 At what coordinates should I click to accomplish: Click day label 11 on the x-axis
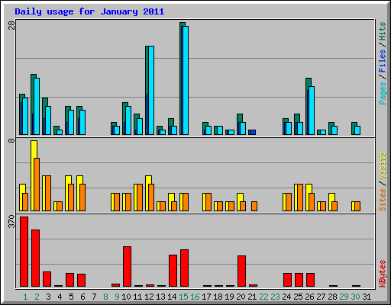point(137,297)
